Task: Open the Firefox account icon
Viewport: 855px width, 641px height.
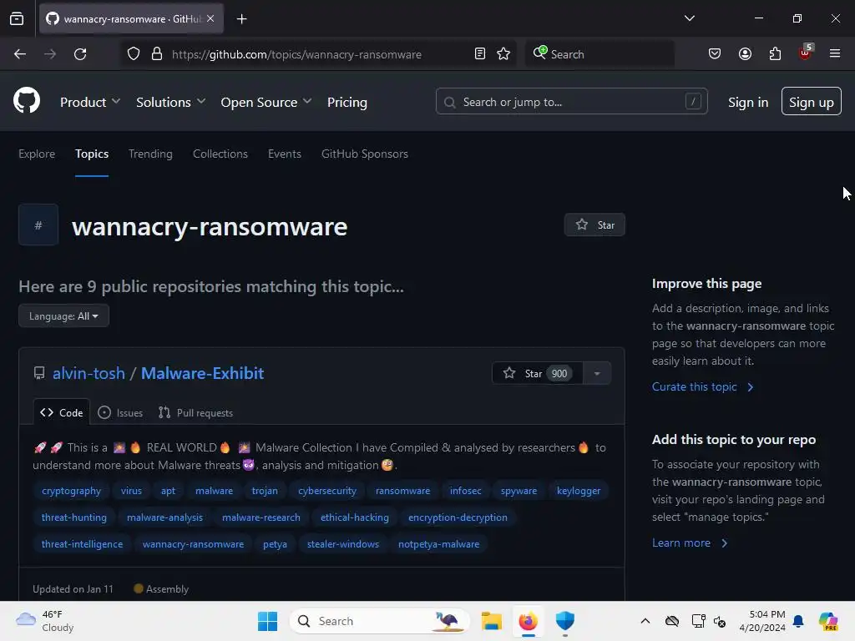Action: click(745, 54)
